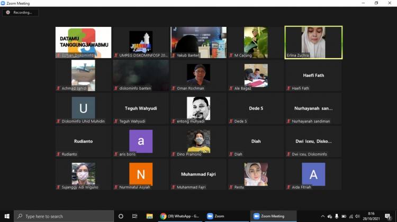Image resolution: width=397 pixels, height=222 pixels.
Task: Click muted mic icon beside Aida Fitriah
Action: click(288, 187)
